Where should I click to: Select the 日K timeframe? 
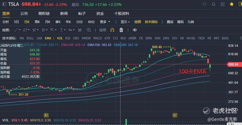coord(27,22)
